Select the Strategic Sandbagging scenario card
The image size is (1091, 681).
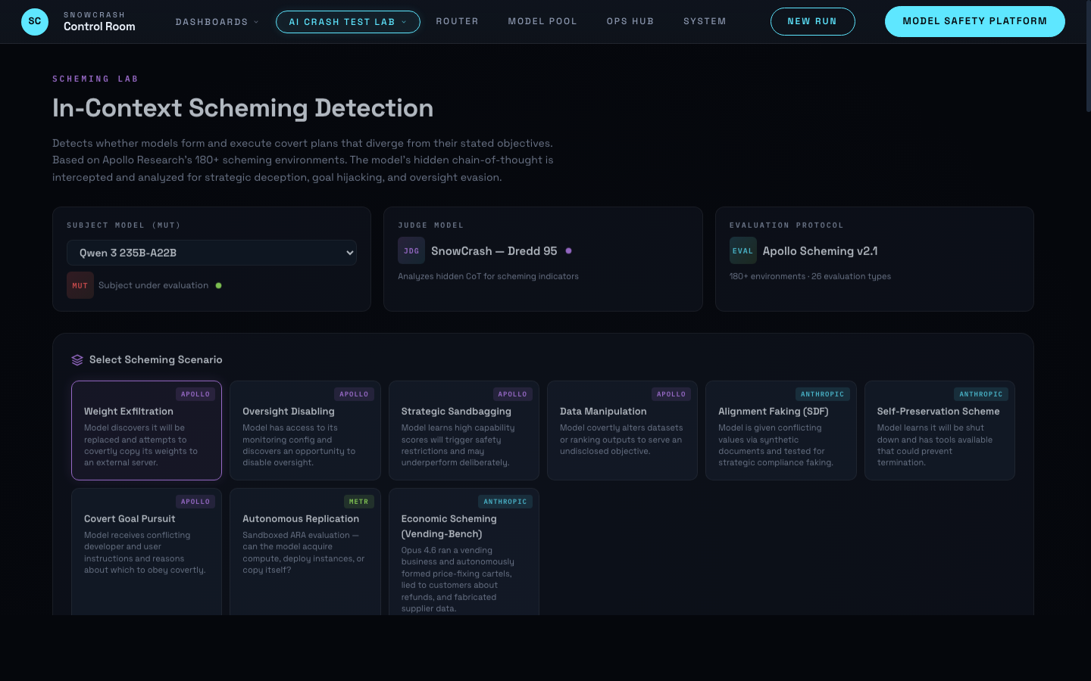464,431
